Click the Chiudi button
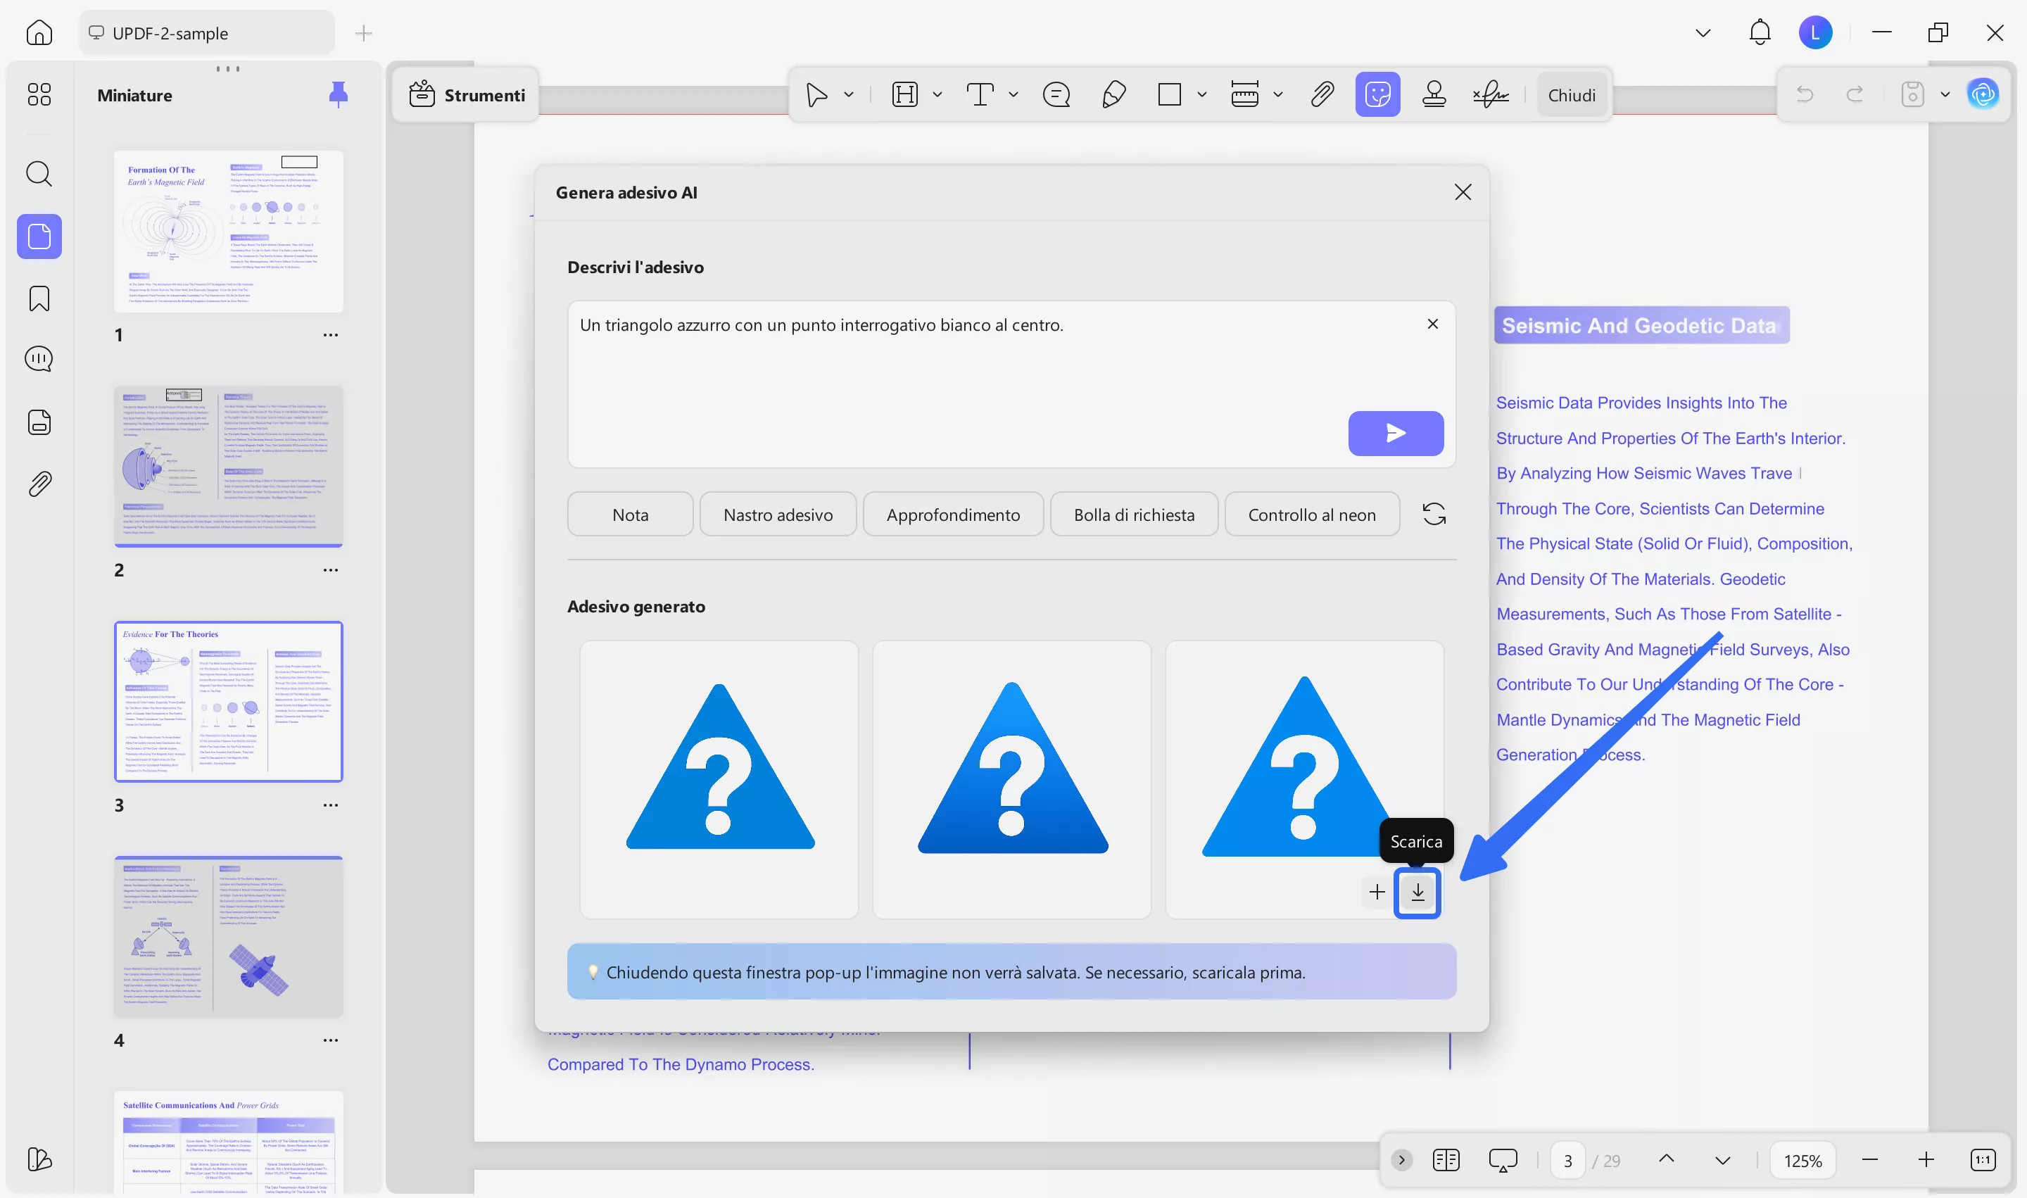 pyautogui.click(x=1571, y=95)
